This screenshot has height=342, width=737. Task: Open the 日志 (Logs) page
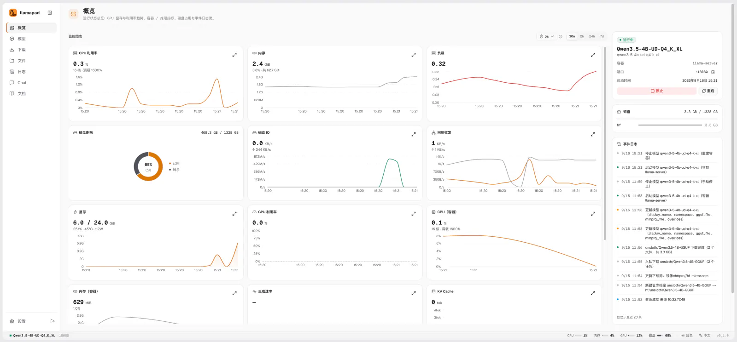[x=31, y=72]
